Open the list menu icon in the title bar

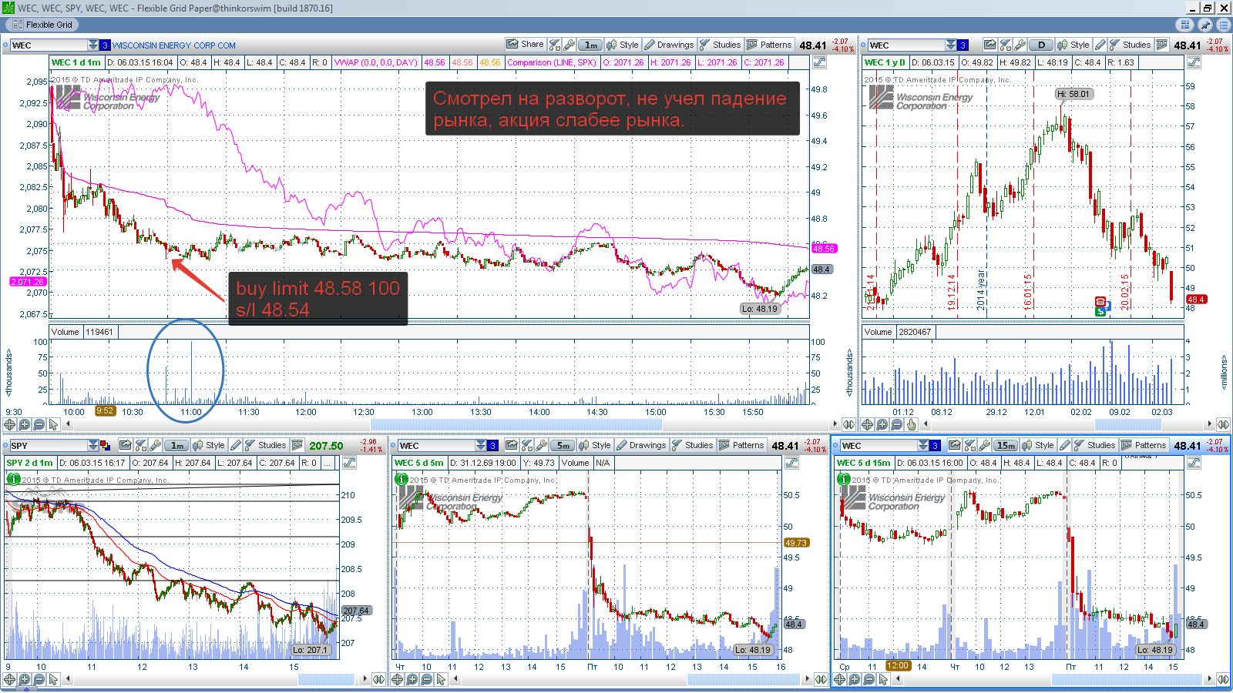1223,25
